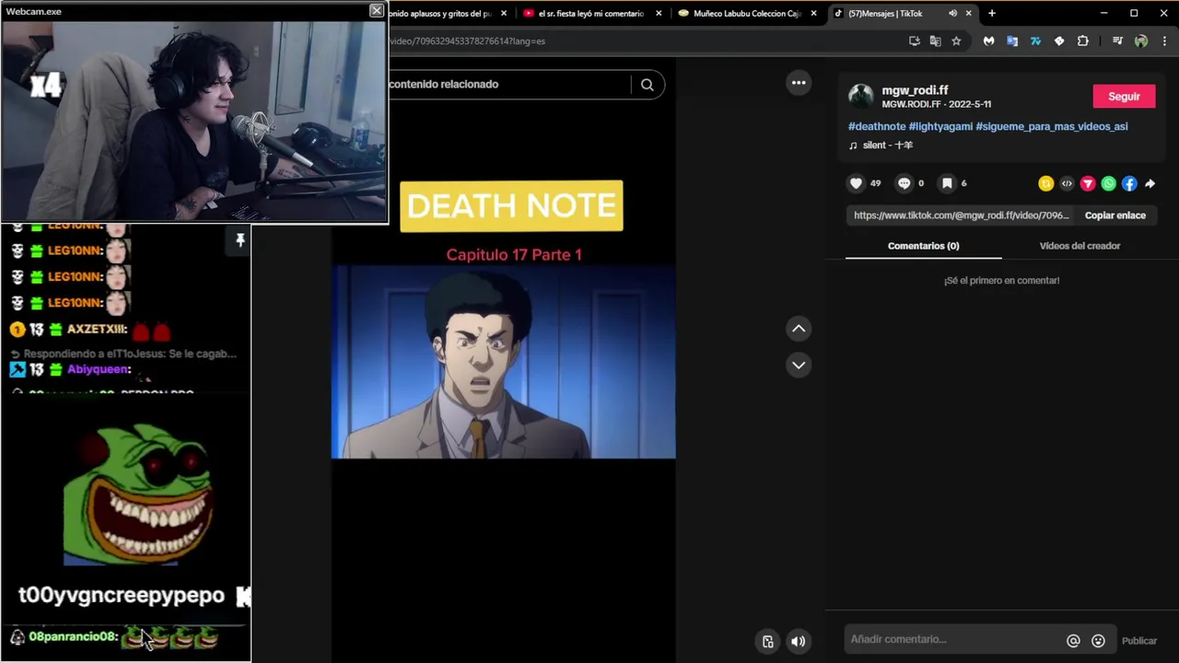Open the white diamond-shaped extension icon
Screen dimensions: 1179x663
[1058, 41]
